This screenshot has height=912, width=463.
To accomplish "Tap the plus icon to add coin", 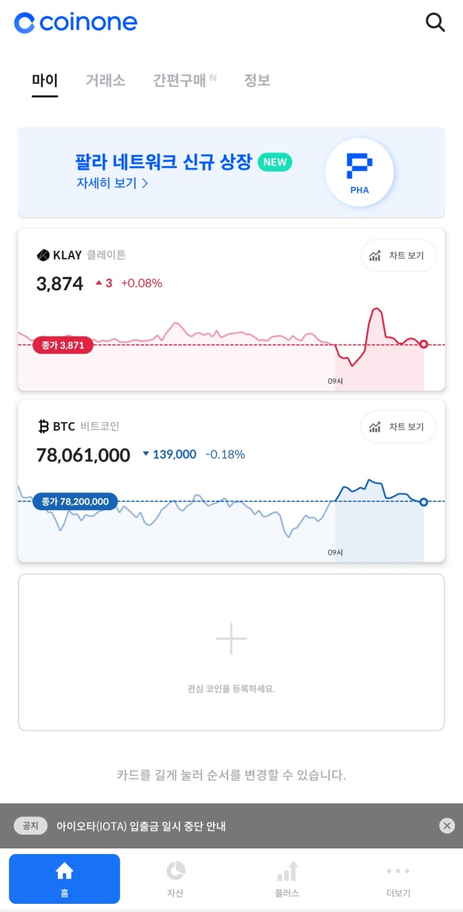I will point(231,639).
